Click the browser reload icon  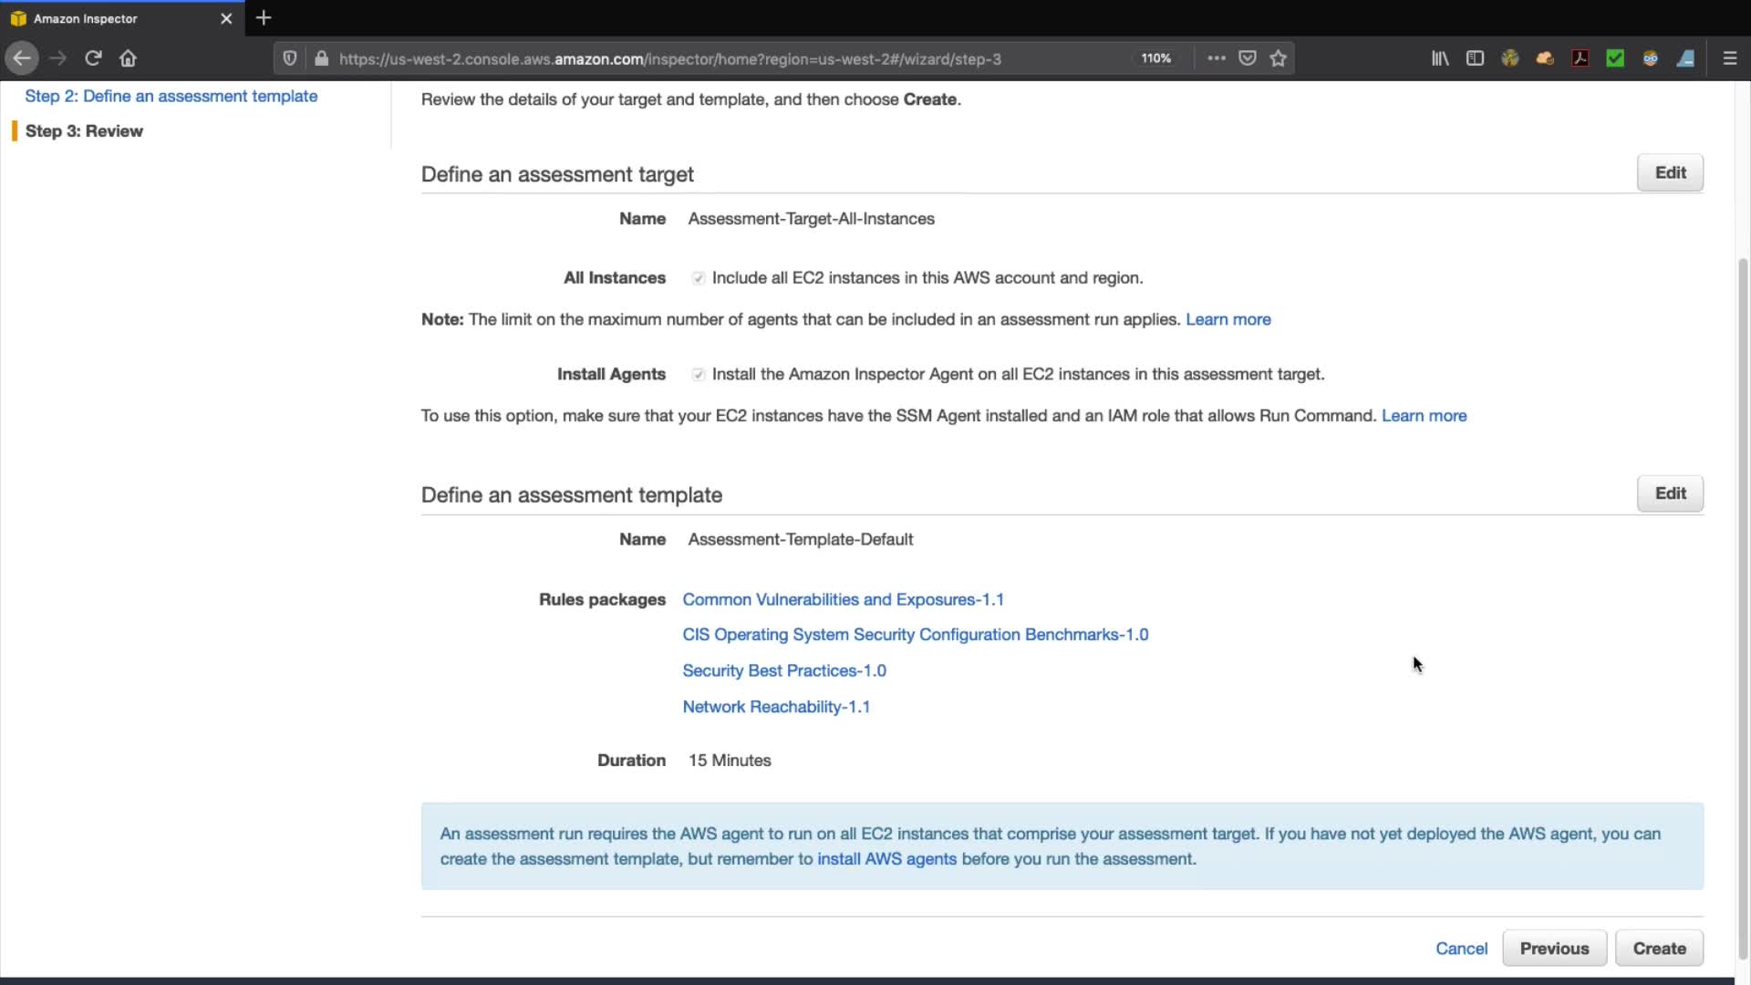(93, 58)
